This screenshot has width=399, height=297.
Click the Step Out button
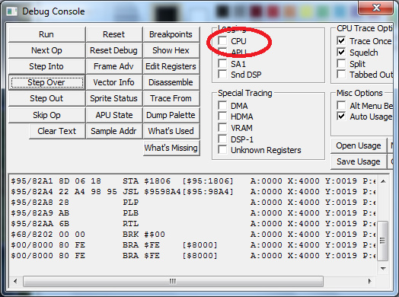pyautogui.click(x=46, y=98)
